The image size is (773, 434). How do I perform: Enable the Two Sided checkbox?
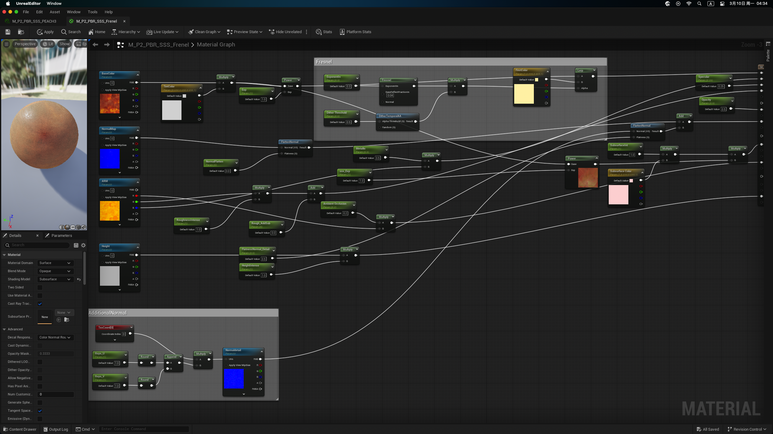coord(40,288)
